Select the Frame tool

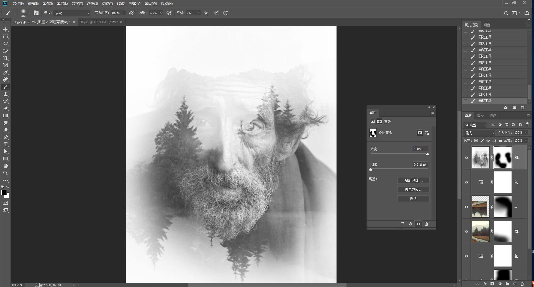click(6, 65)
